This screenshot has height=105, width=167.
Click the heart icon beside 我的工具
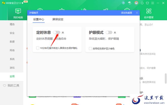[4, 86]
